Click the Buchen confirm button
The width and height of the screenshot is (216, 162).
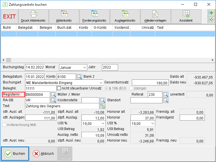coord(15,154)
